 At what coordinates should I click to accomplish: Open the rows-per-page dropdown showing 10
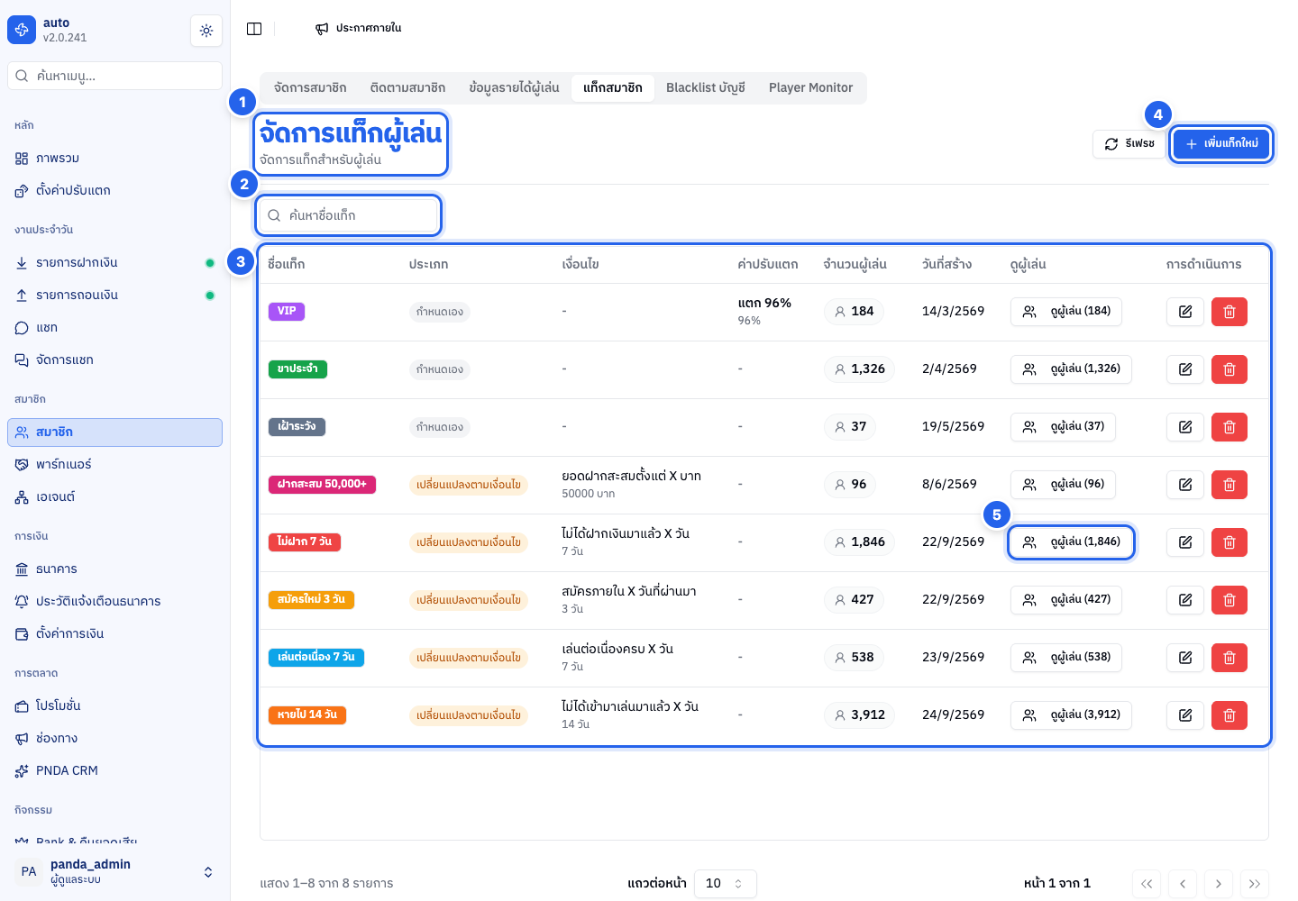[x=725, y=883]
